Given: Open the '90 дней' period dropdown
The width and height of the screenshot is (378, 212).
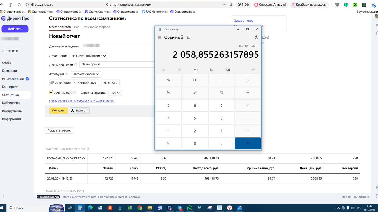Looking at the screenshot, I should pyautogui.click(x=111, y=83).
